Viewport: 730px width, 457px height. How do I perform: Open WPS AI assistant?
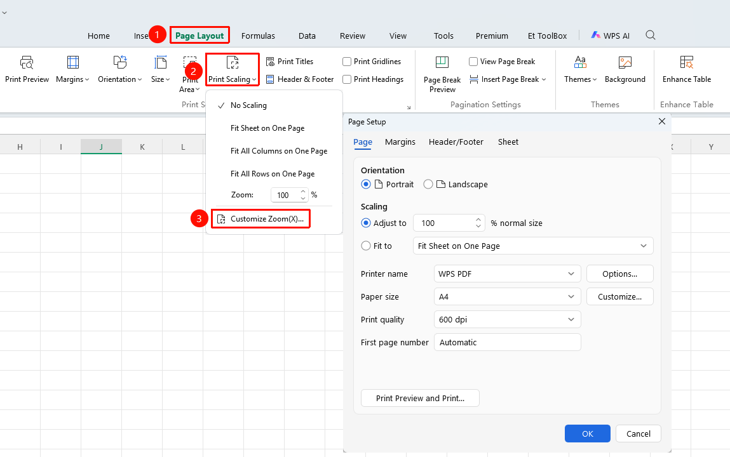(610, 36)
